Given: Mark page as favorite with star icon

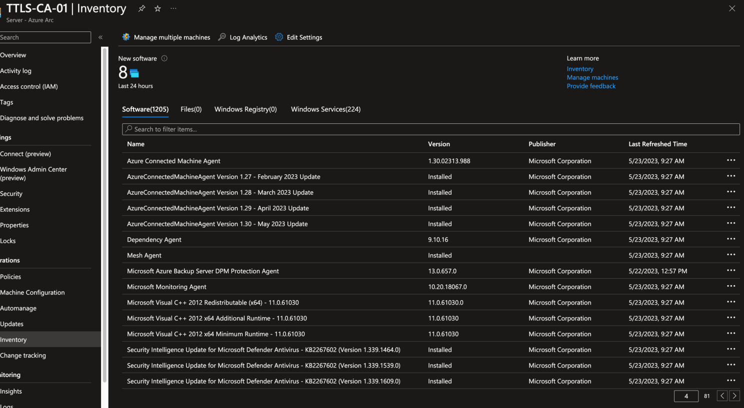Looking at the screenshot, I should [157, 8].
